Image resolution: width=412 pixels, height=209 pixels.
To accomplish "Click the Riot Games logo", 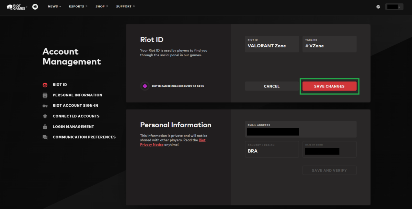I will [16, 7].
